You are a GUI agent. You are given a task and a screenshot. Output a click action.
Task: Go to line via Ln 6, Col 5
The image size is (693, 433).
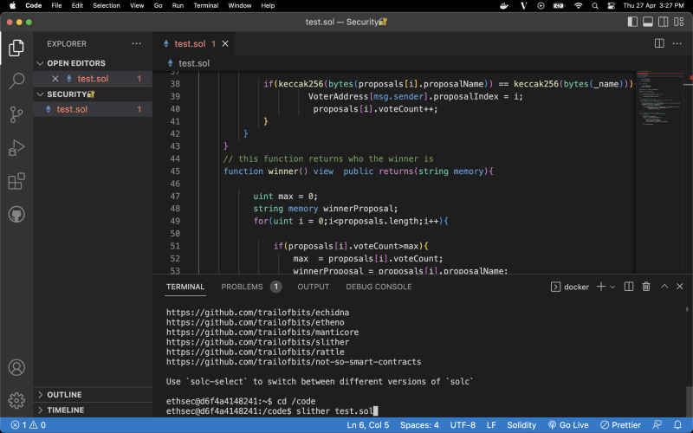pos(367,425)
